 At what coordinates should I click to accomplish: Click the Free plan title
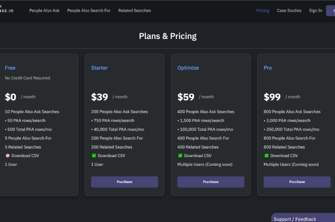pyautogui.click(x=10, y=68)
